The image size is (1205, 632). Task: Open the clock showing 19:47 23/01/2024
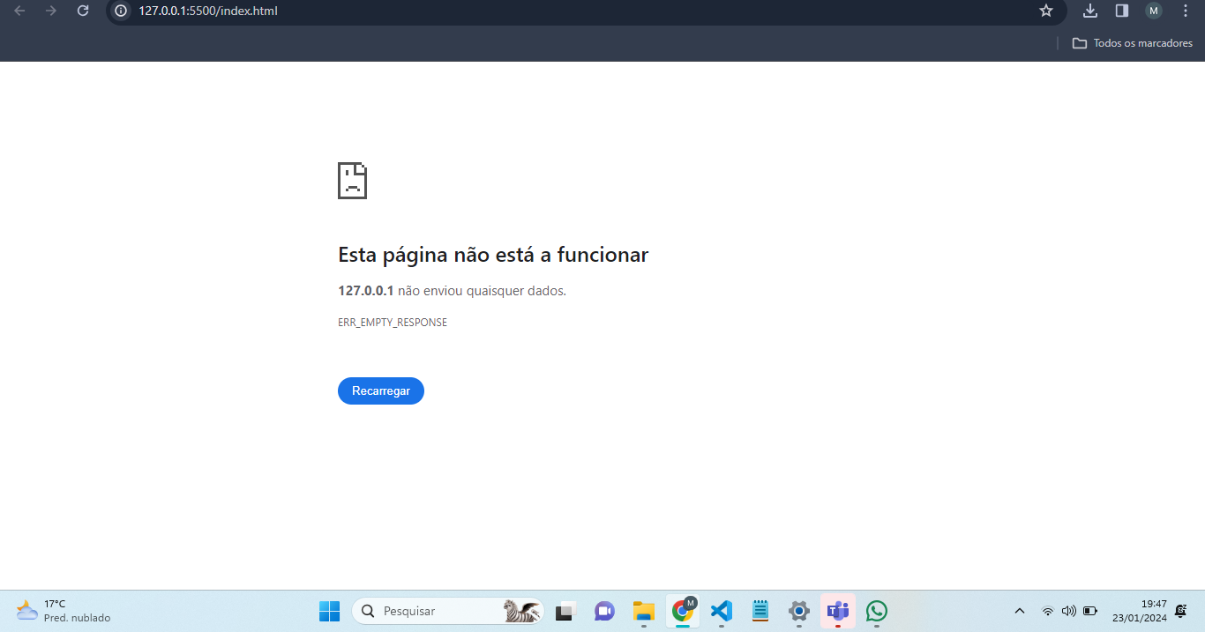click(x=1140, y=611)
